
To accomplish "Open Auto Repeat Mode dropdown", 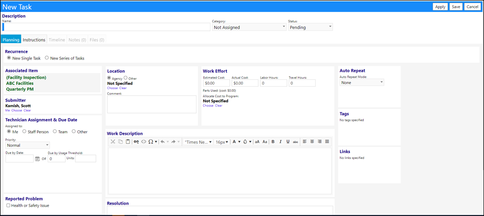I will point(362,83).
